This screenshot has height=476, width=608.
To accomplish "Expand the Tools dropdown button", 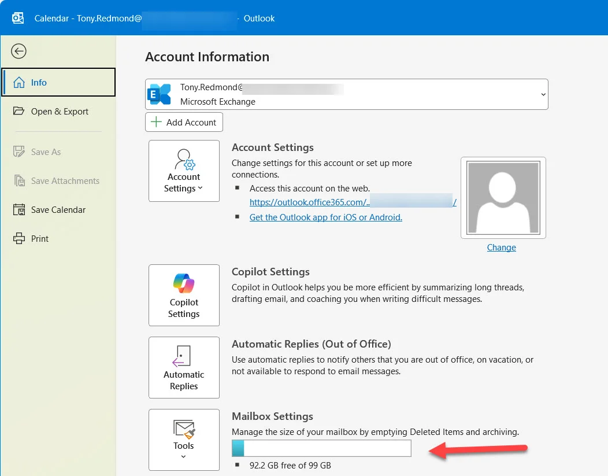I will [184, 440].
